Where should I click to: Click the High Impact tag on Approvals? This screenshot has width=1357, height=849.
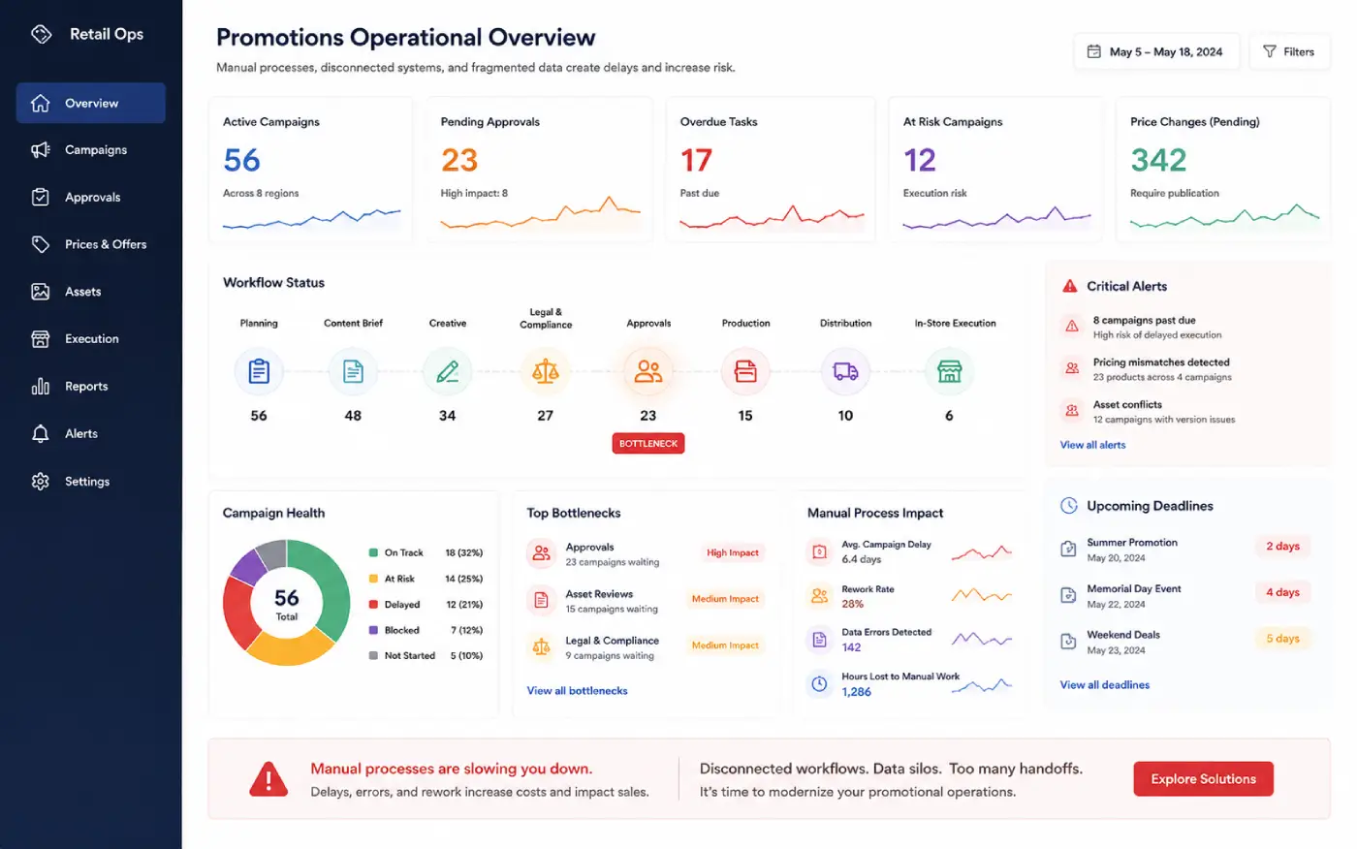coord(733,552)
